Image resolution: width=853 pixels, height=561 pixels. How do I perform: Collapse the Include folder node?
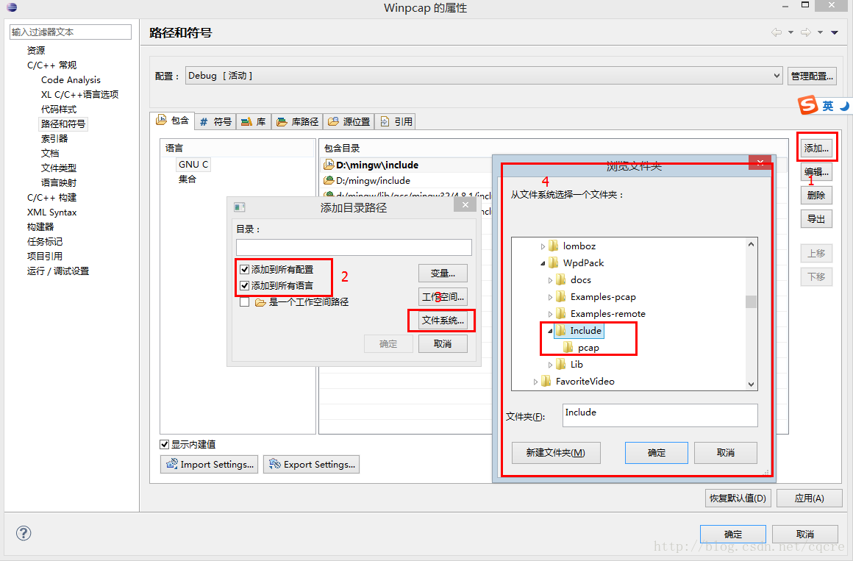(x=550, y=331)
